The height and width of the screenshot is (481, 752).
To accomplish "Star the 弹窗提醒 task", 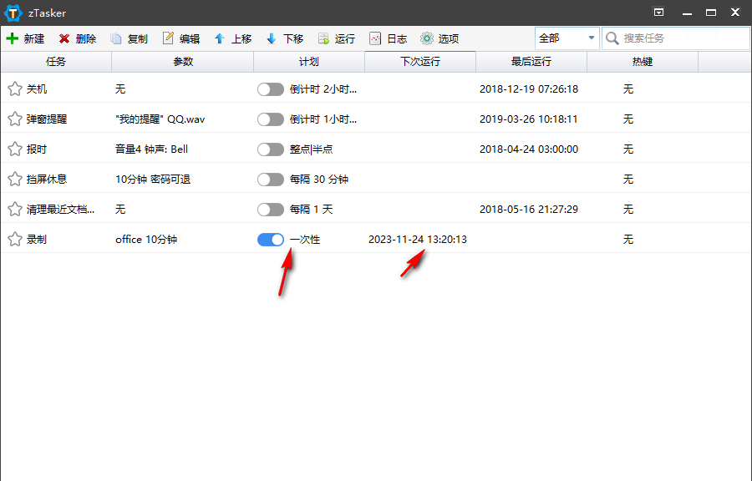I will 15,119.
